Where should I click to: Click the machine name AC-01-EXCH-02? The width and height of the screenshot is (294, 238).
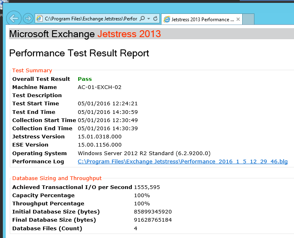99,87
